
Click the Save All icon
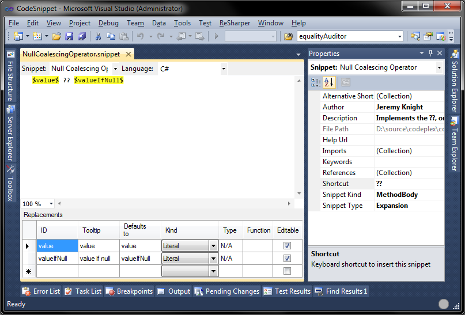pos(82,36)
